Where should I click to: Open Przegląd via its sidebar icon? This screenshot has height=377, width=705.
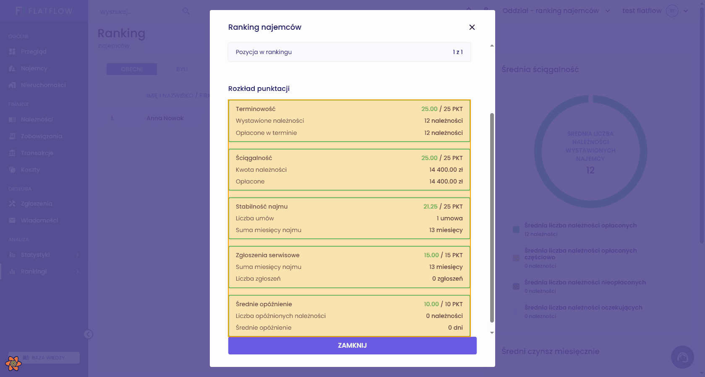(x=12, y=52)
